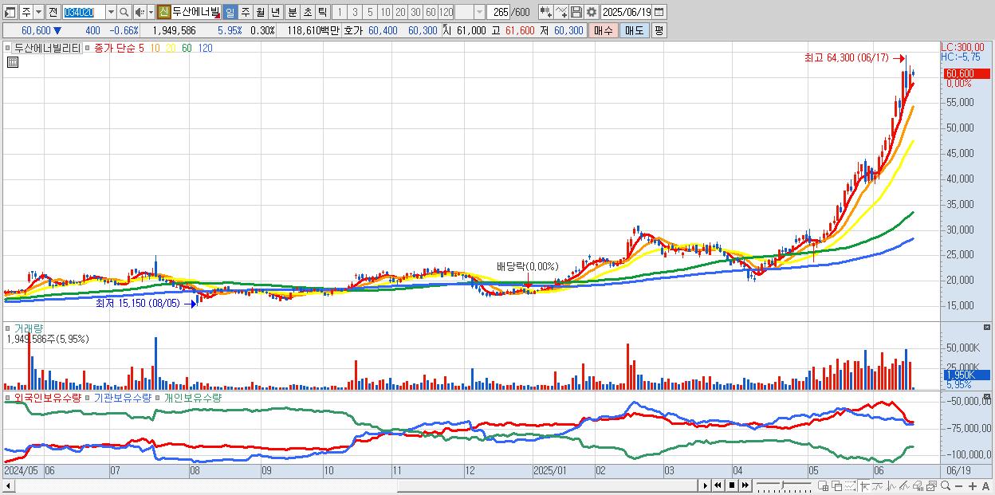
Task: Click the 매도 sell button
Action: pos(635,30)
